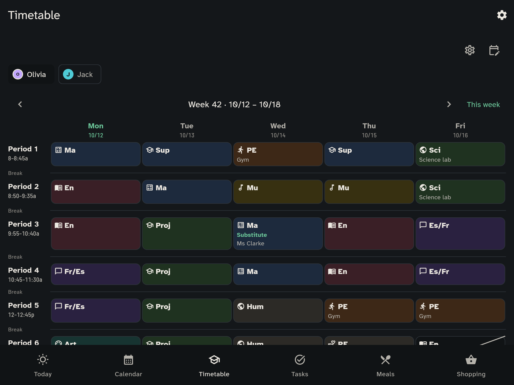Select Olivia's timetable chip

click(31, 74)
